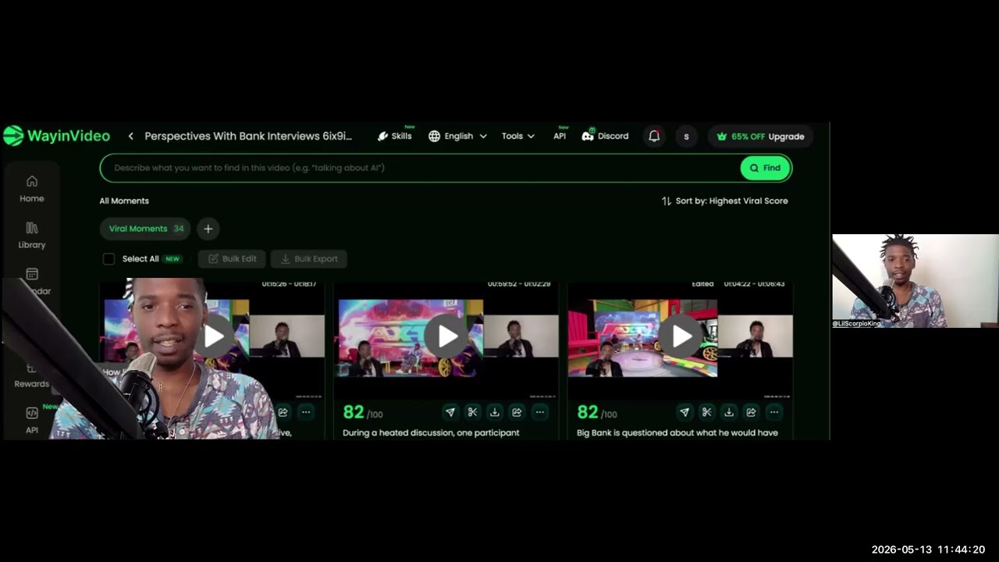Open Skills from the top bar
Viewport: 999px width, 562px height.
(395, 136)
